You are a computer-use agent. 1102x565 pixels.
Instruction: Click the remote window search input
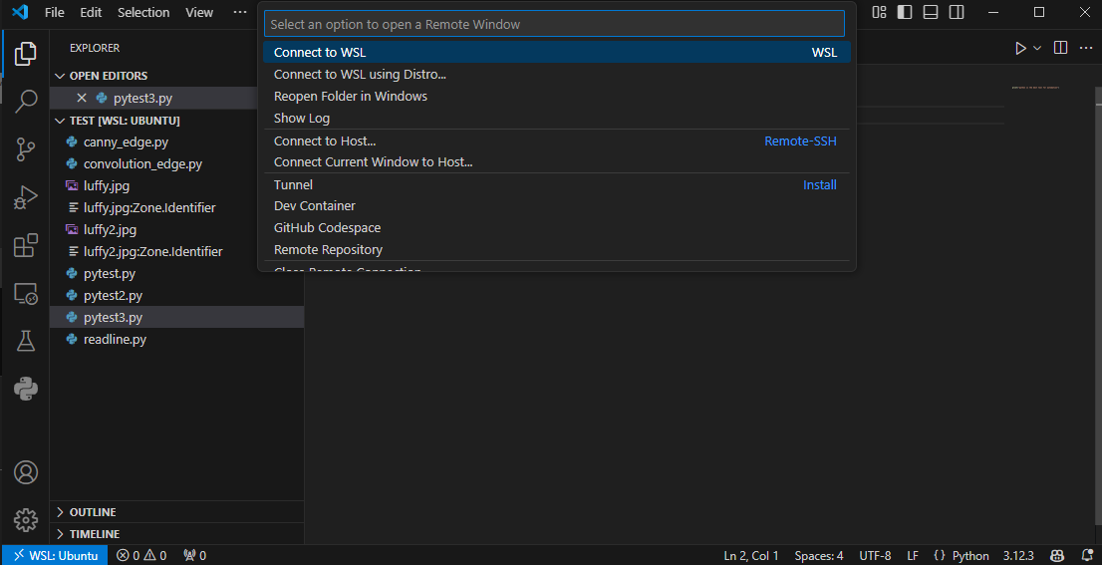click(x=554, y=24)
